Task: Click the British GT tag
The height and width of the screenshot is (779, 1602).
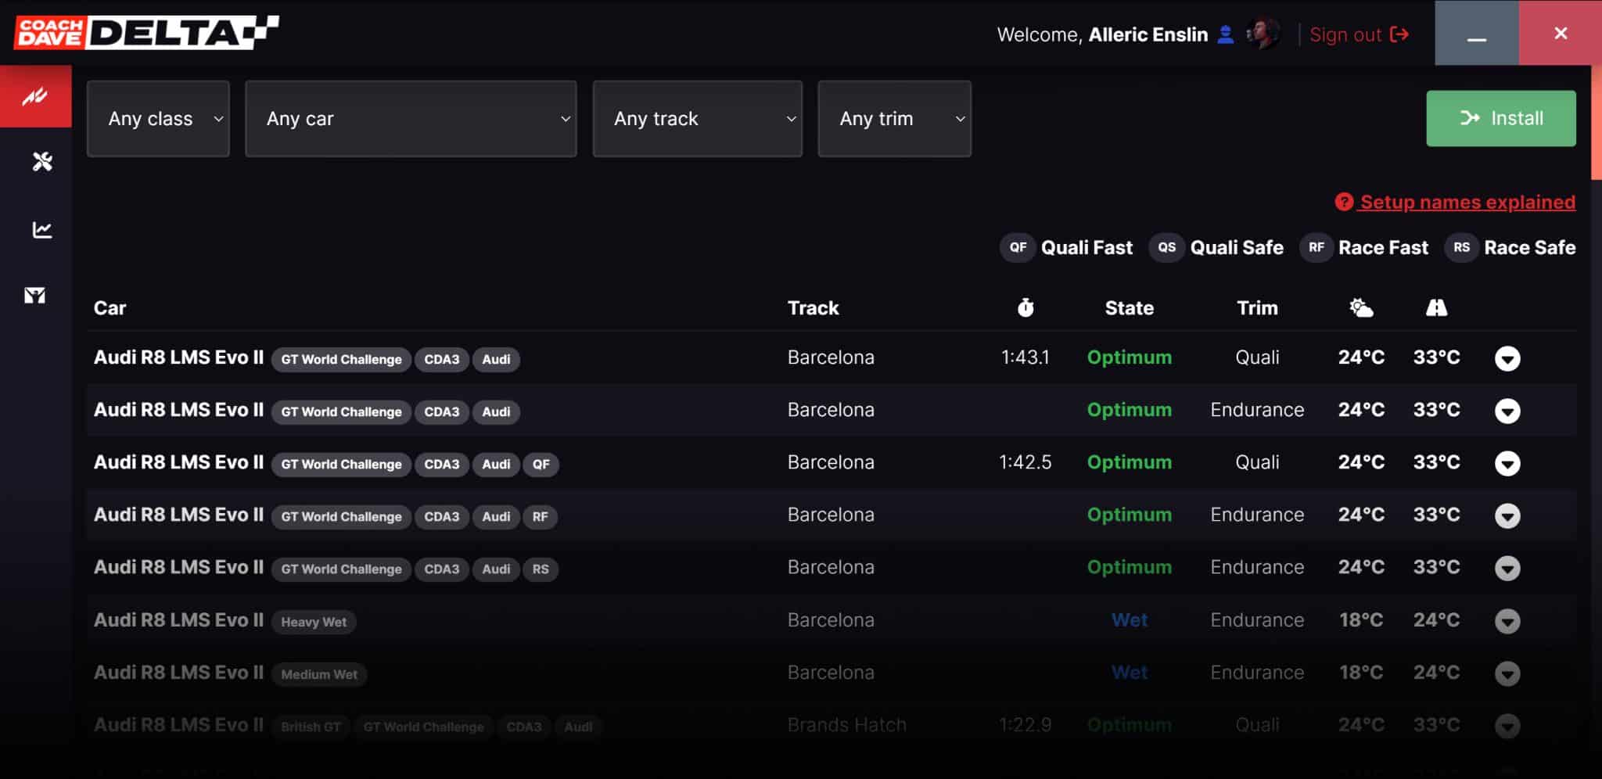Action: tap(311, 727)
